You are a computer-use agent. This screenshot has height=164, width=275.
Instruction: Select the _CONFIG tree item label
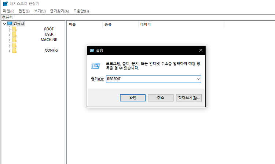pos(51,51)
